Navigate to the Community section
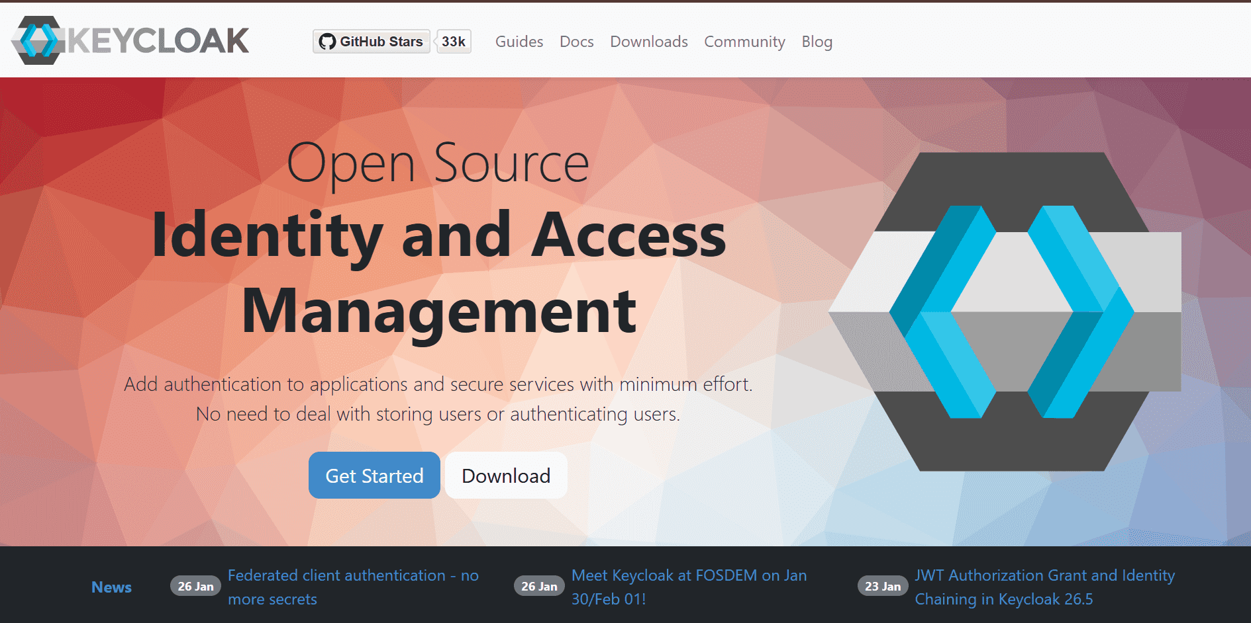This screenshot has height=623, width=1251. click(x=744, y=42)
